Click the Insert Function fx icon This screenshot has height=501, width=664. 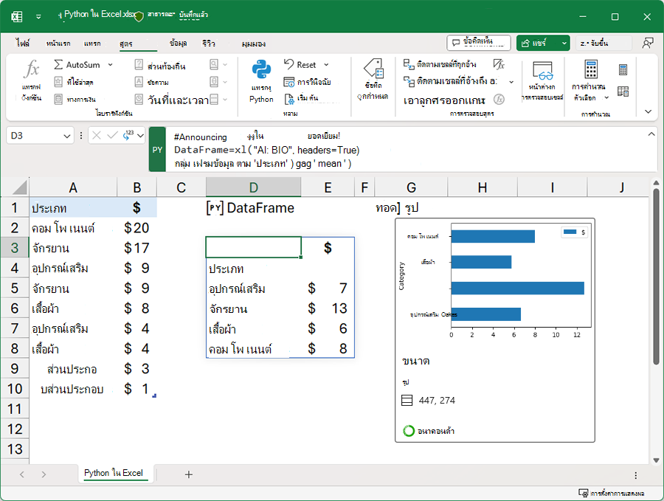click(32, 69)
